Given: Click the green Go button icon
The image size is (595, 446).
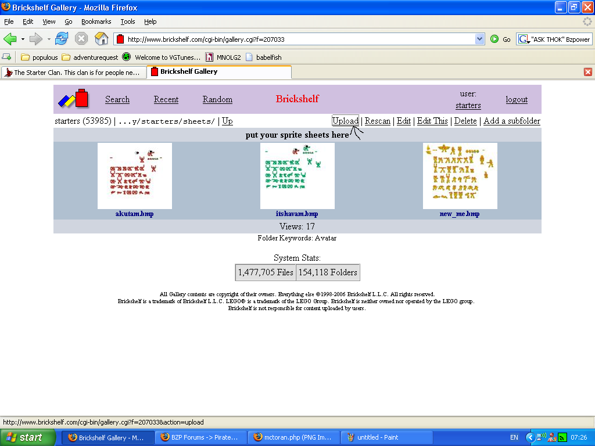Looking at the screenshot, I should [x=494, y=39].
